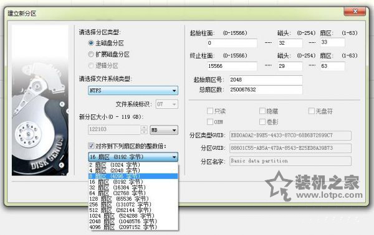Pick 32 扇区 (16384 字节) in the list
374x235 pixels.
click(133, 188)
